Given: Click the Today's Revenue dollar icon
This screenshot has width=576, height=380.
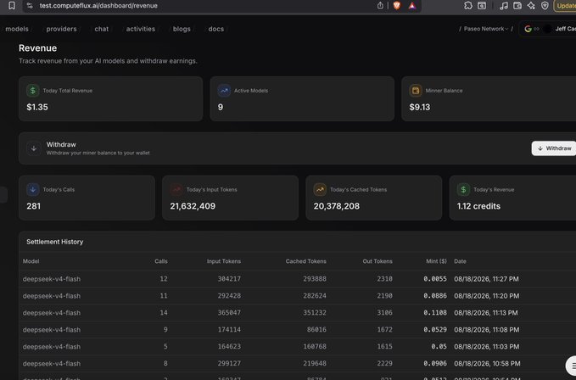Looking at the screenshot, I should 463,189.
